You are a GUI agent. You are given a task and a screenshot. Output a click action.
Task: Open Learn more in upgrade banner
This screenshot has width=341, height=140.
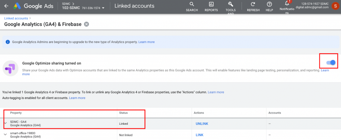147,42
